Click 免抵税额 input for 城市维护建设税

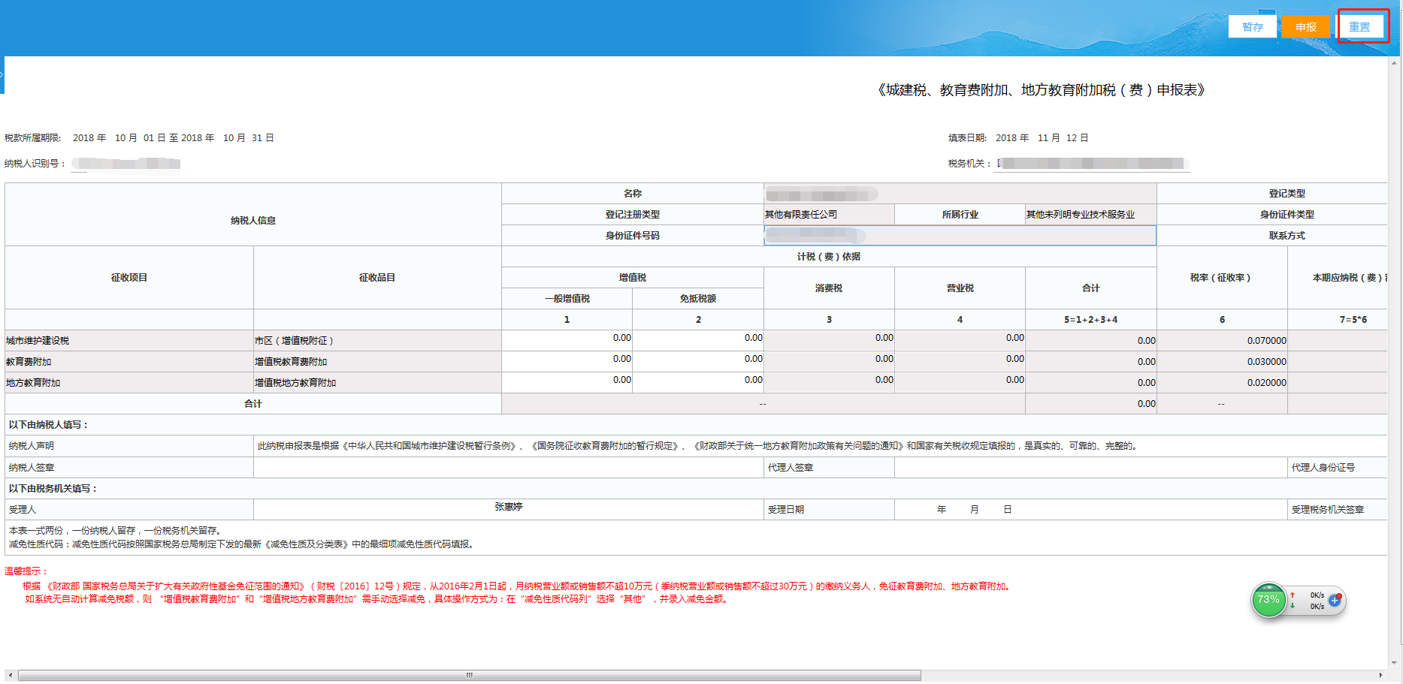(x=698, y=340)
